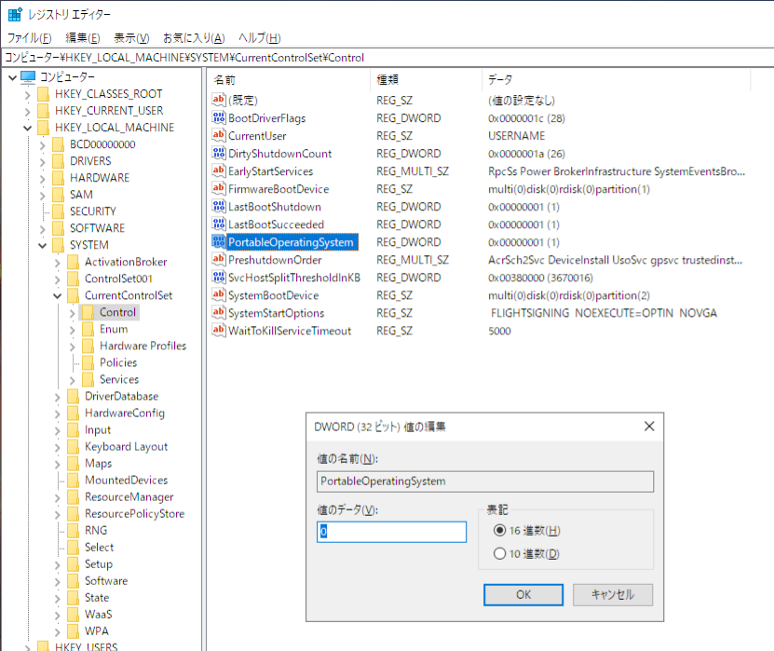
Task: Click the Keyboard Layout folder icon
Action: coord(73,446)
